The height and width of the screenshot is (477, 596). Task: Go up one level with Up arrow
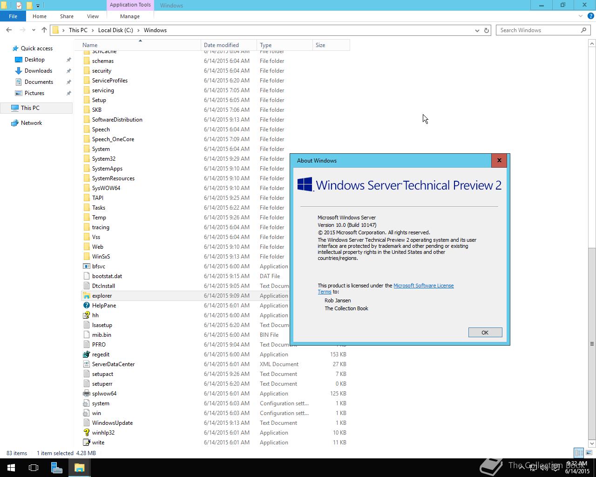pyautogui.click(x=44, y=30)
